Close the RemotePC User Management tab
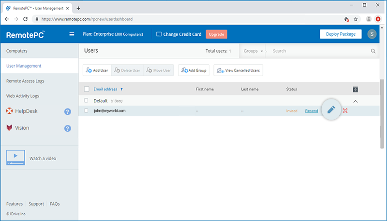This screenshot has width=387, height=221. click(67, 8)
